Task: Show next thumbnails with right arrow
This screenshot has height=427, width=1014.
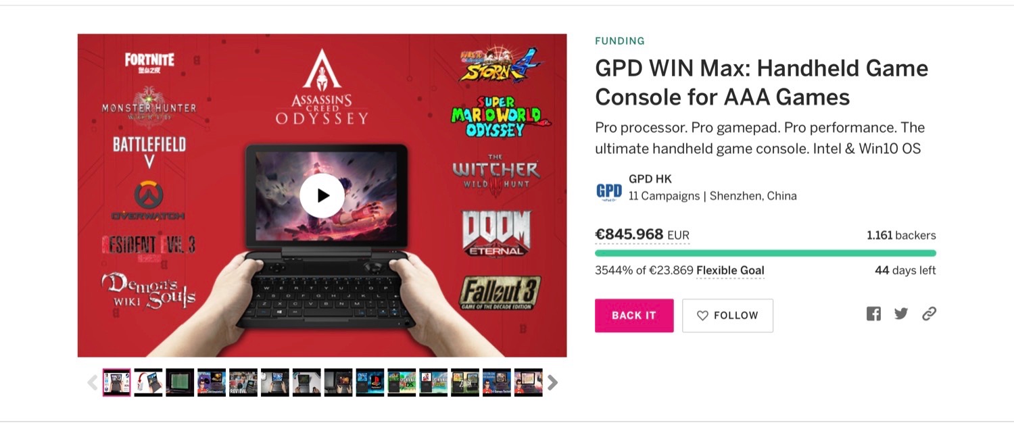Action: tap(552, 382)
